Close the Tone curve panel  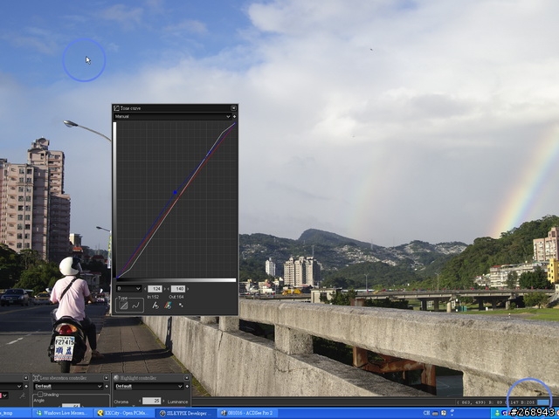click(233, 108)
